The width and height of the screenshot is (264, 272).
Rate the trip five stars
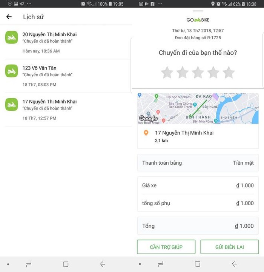229,72
